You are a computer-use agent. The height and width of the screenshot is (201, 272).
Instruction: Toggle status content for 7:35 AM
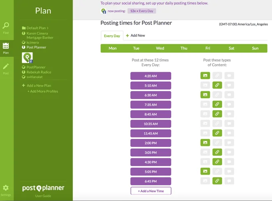point(229,104)
